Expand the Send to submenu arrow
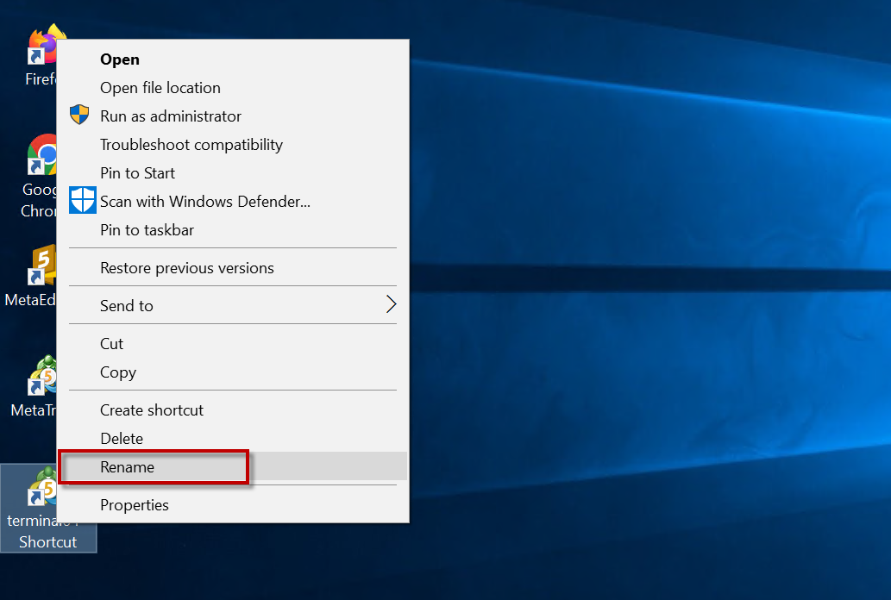The width and height of the screenshot is (891, 600). tap(391, 305)
